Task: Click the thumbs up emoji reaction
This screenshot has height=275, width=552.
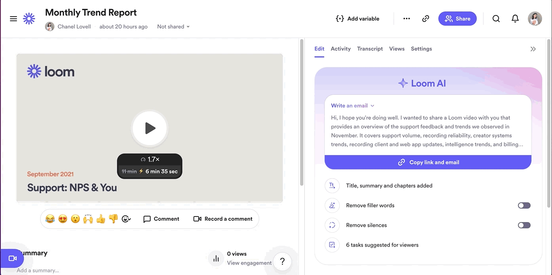Action: pos(101,218)
